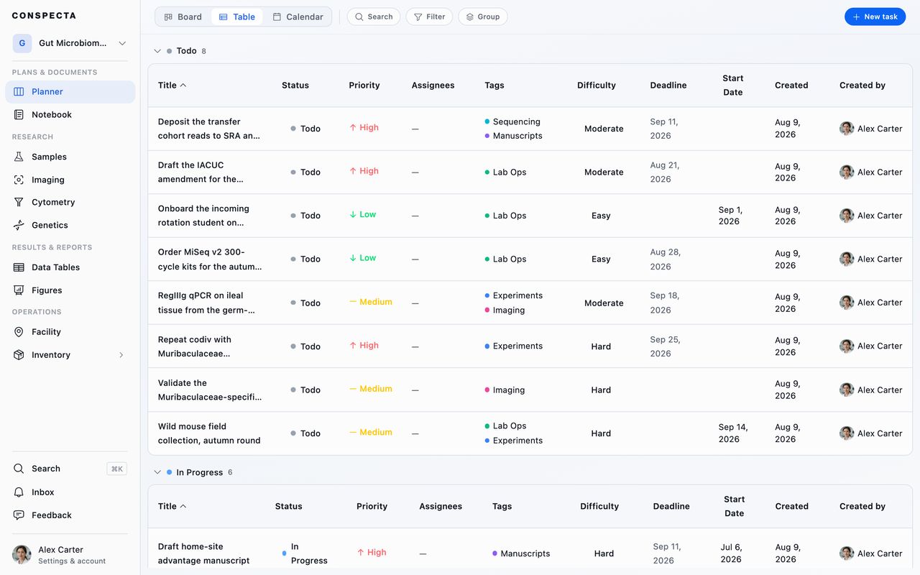Open status dropdown for Draft the IACUC amendment
The image size is (920, 575).
[x=305, y=172]
